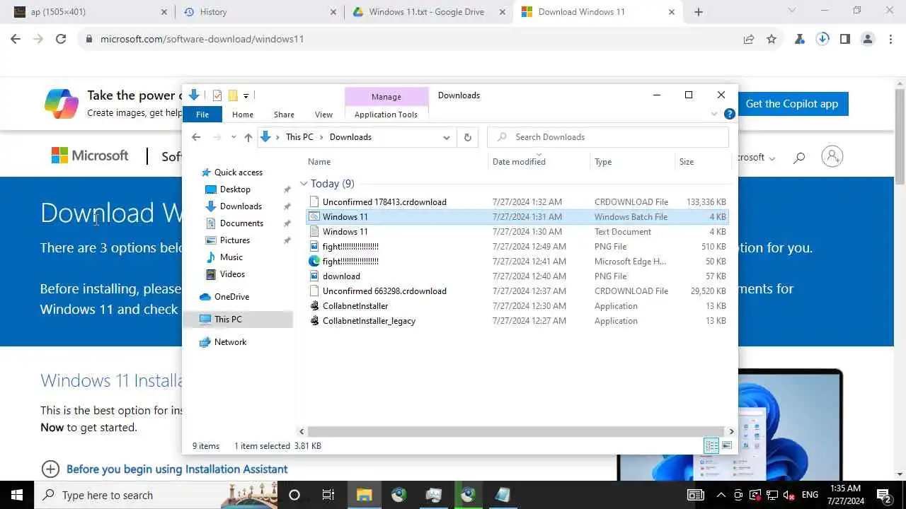The image size is (906, 509).
Task: Open the Chrome side panel icon
Action: [x=844, y=39]
